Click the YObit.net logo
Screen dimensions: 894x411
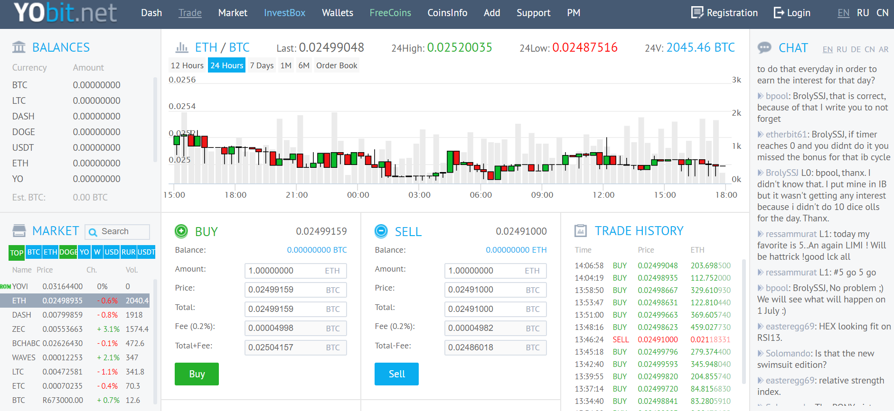65,12
